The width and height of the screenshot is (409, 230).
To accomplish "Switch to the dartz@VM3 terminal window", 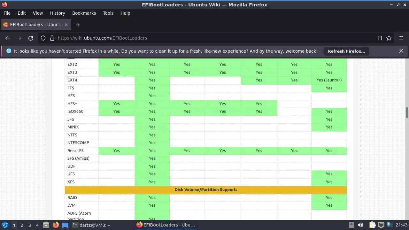I will 91,225.
